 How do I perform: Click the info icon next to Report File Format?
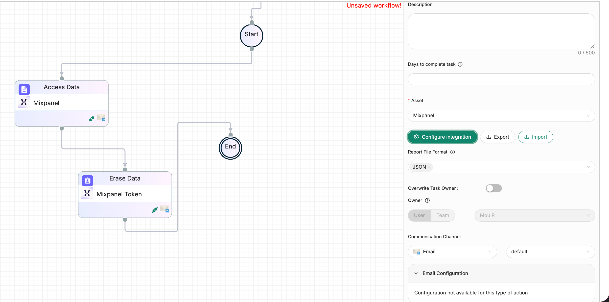tap(453, 152)
